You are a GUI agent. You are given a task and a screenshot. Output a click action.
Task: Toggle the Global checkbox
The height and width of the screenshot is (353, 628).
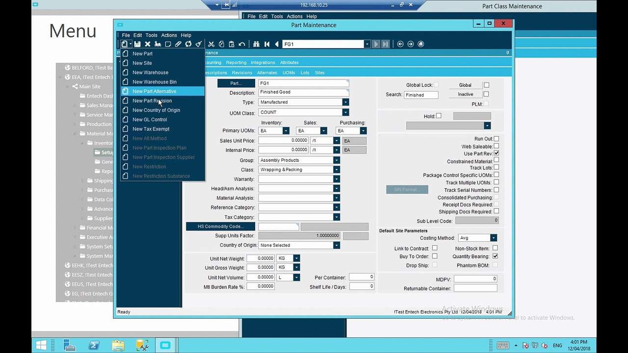click(486, 85)
